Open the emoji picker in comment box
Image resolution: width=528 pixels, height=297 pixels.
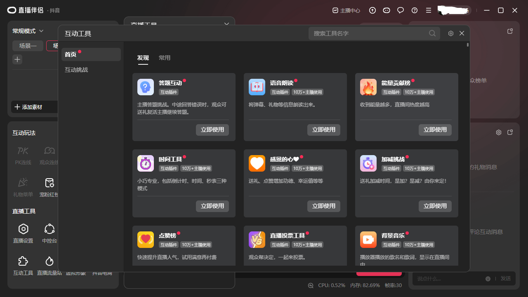[488, 278]
